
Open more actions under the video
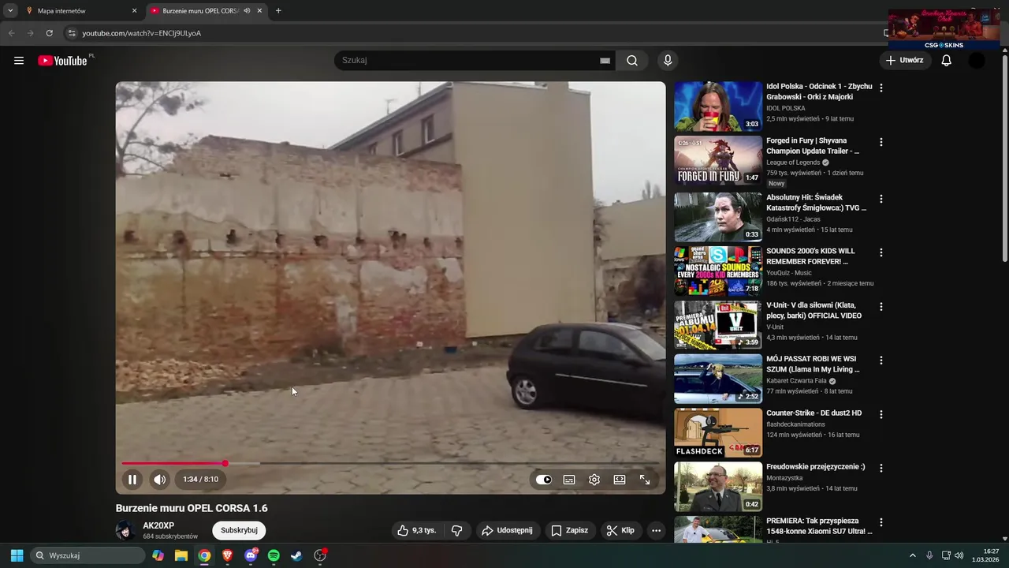(x=656, y=530)
